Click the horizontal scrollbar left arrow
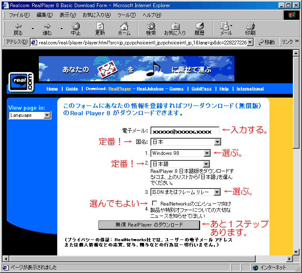The width and height of the screenshot is (302, 273). pos(6,258)
